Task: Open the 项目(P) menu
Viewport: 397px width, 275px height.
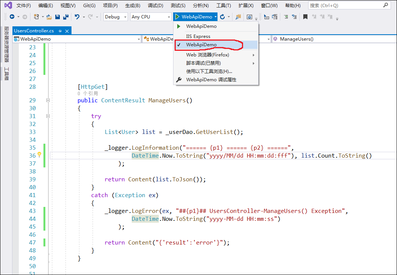Action: click(110, 5)
